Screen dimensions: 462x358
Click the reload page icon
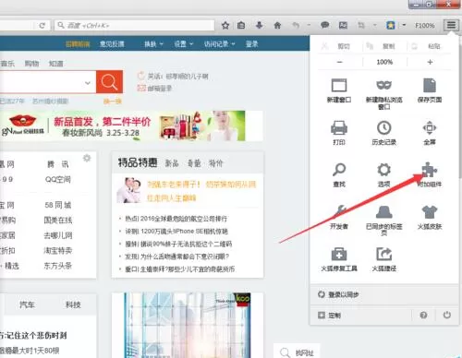click(43, 26)
